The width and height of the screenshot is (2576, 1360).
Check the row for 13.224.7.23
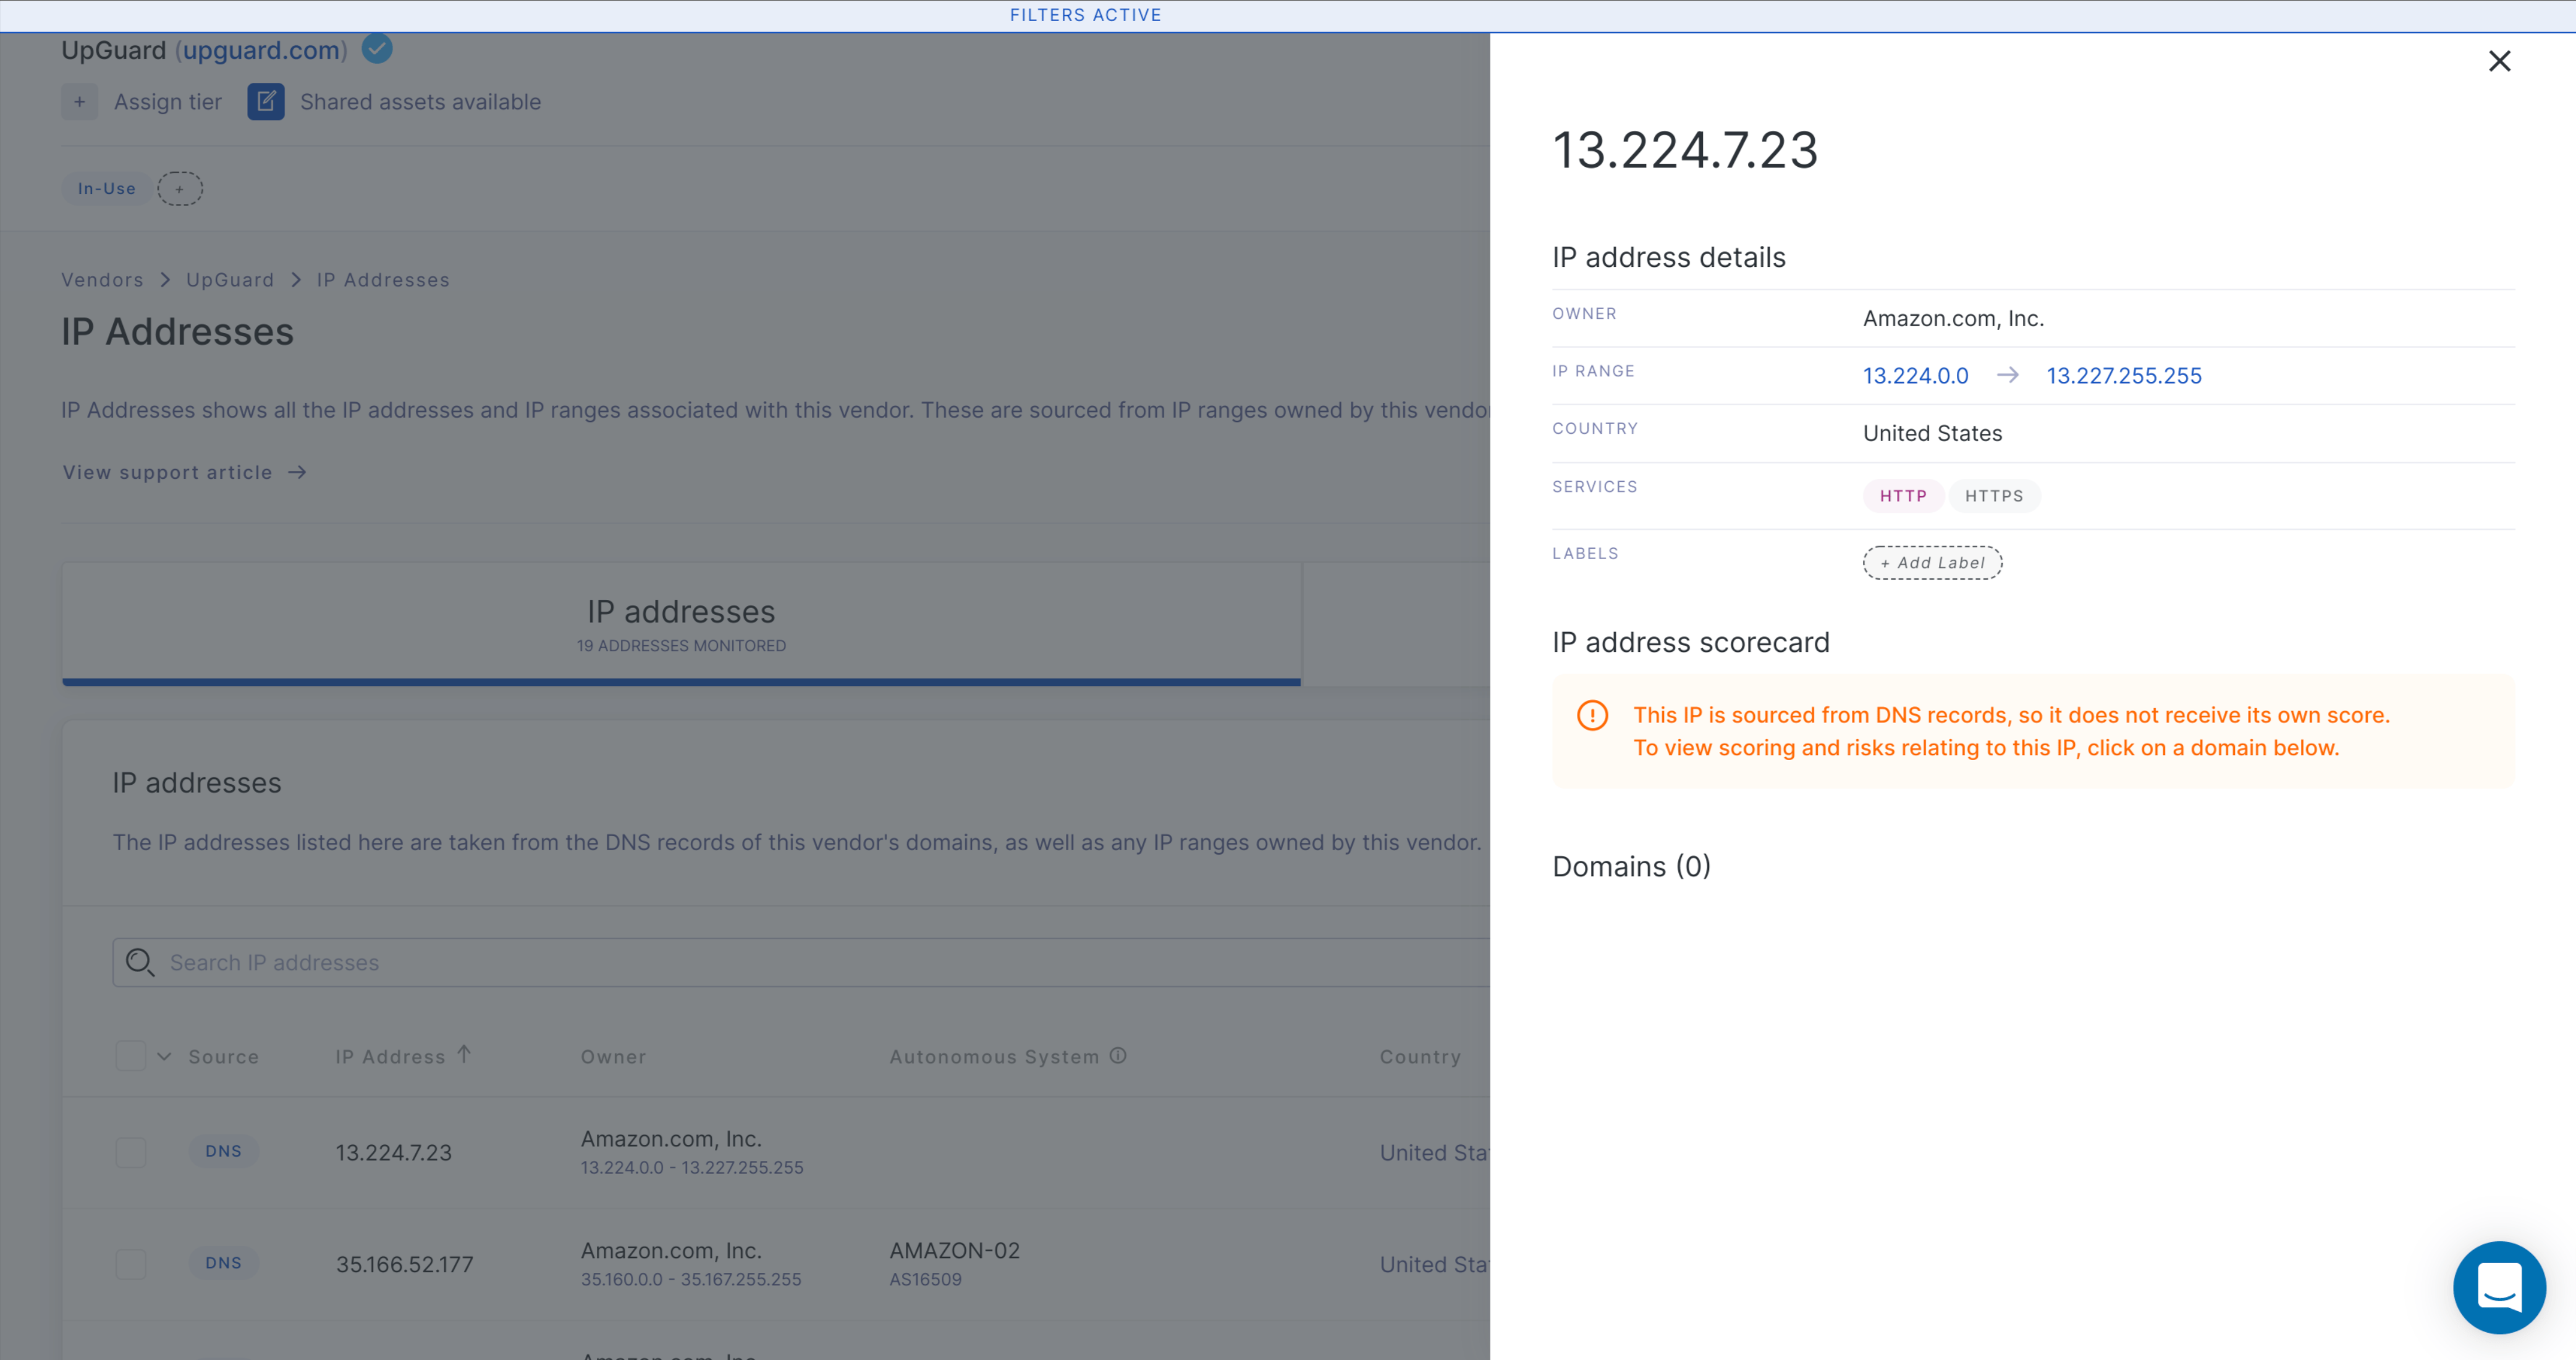coord(131,1152)
